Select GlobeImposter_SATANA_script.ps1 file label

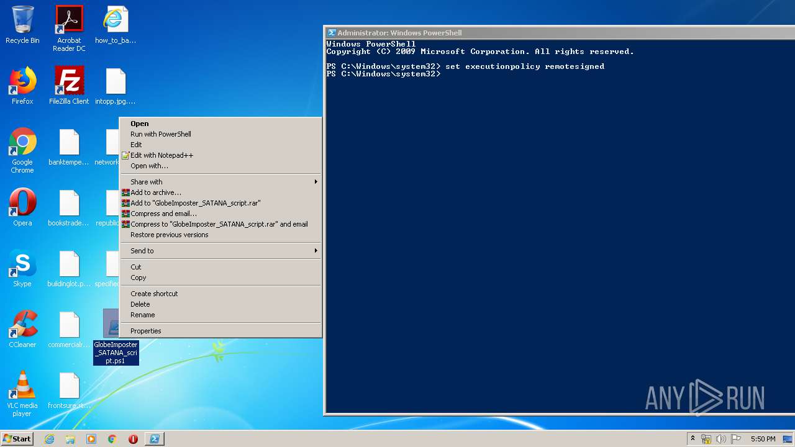click(x=116, y=353)
